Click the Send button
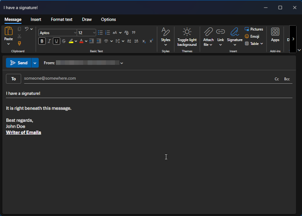 [18, 63]
